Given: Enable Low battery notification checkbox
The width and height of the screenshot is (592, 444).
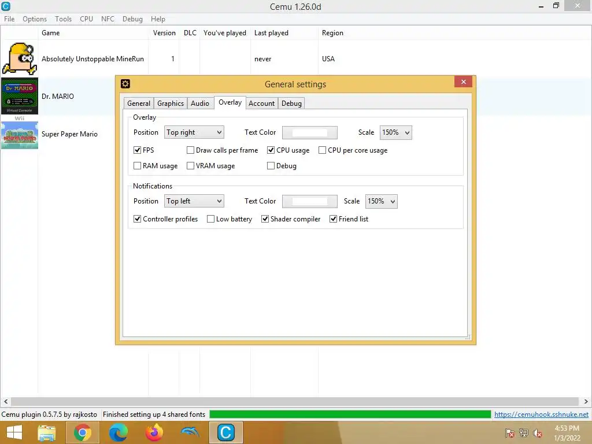Looking at the screenshot, I should [210, 219].
